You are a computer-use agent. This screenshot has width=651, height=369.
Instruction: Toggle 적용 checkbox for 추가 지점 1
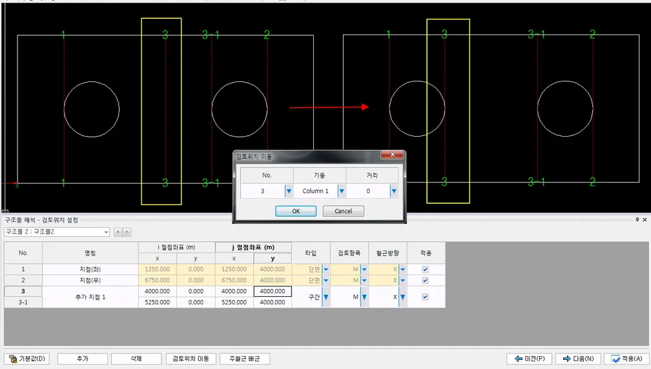[425, 297]
